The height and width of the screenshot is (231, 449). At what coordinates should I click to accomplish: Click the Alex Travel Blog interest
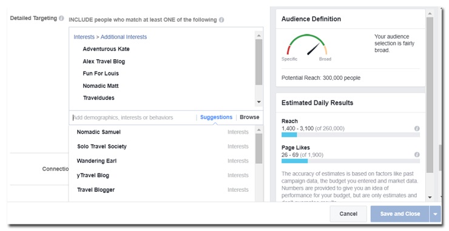(x=104, y=62)
